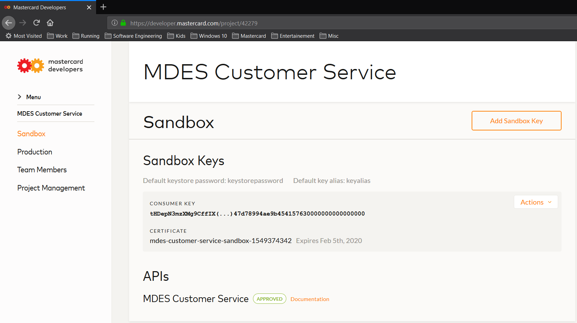Click the Sandbox Keys heading
This screenshot has width=577, height=323.
pos(184,161)
